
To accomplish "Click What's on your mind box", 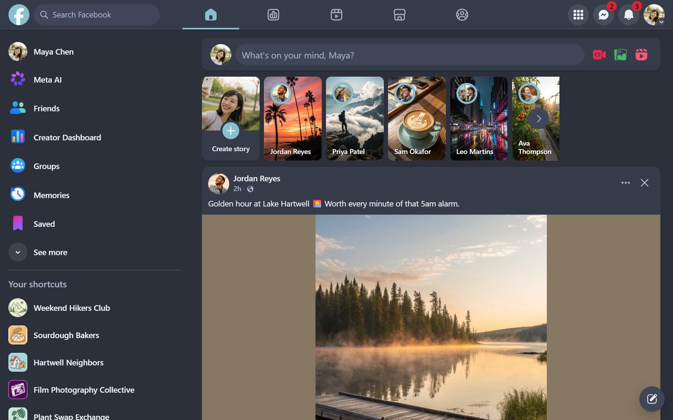I will click(x=410, y=55).
